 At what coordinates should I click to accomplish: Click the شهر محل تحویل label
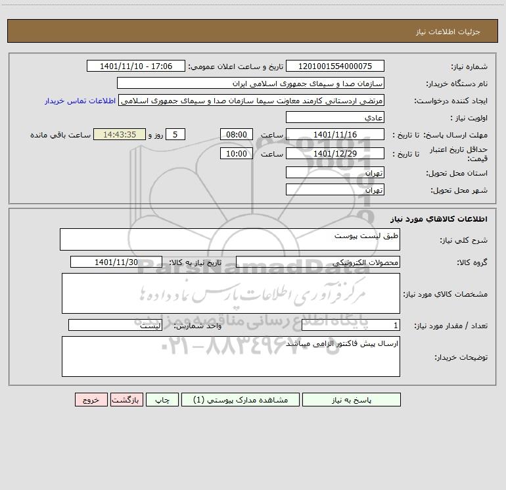tap(459, 191)
